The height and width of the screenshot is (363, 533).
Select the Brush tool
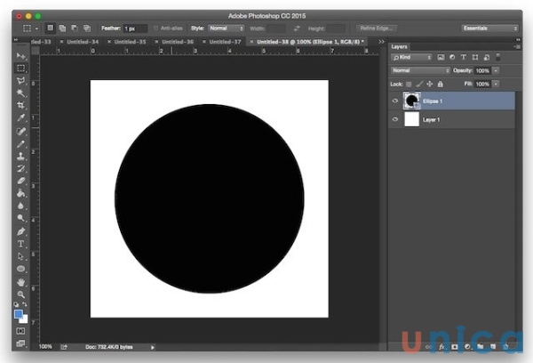[x=20, y=144]
